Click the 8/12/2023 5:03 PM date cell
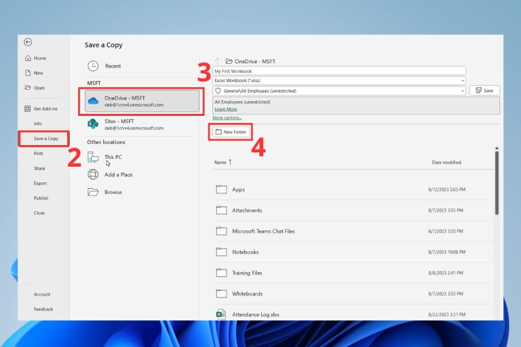This screenshot has width=521, height=347. (x=447, y=189)
